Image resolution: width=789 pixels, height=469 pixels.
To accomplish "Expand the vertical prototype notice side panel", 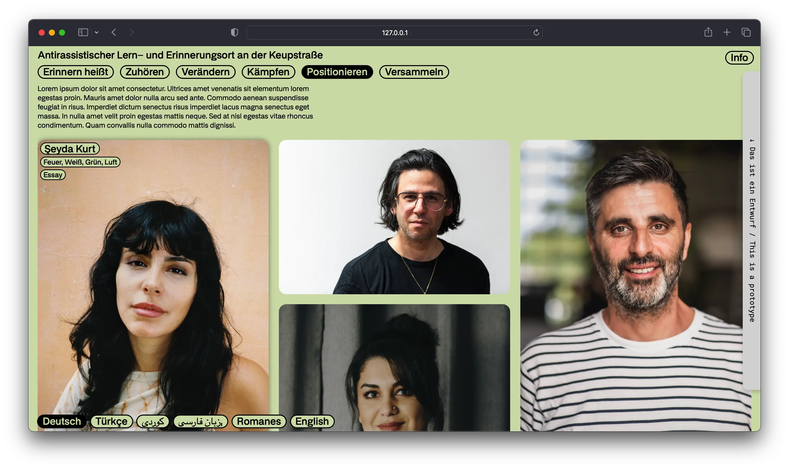I will [x=752, y=231].
